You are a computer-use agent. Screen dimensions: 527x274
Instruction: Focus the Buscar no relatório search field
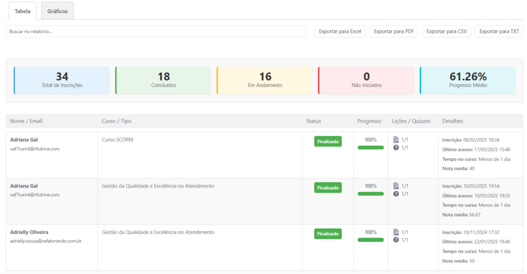point(156,31)
